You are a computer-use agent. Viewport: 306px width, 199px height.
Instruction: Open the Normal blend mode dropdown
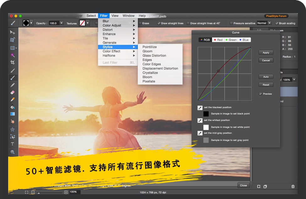pyautogui.click(x=269, y=23)
